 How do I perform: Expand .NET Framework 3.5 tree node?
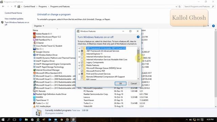coord(79,48)
